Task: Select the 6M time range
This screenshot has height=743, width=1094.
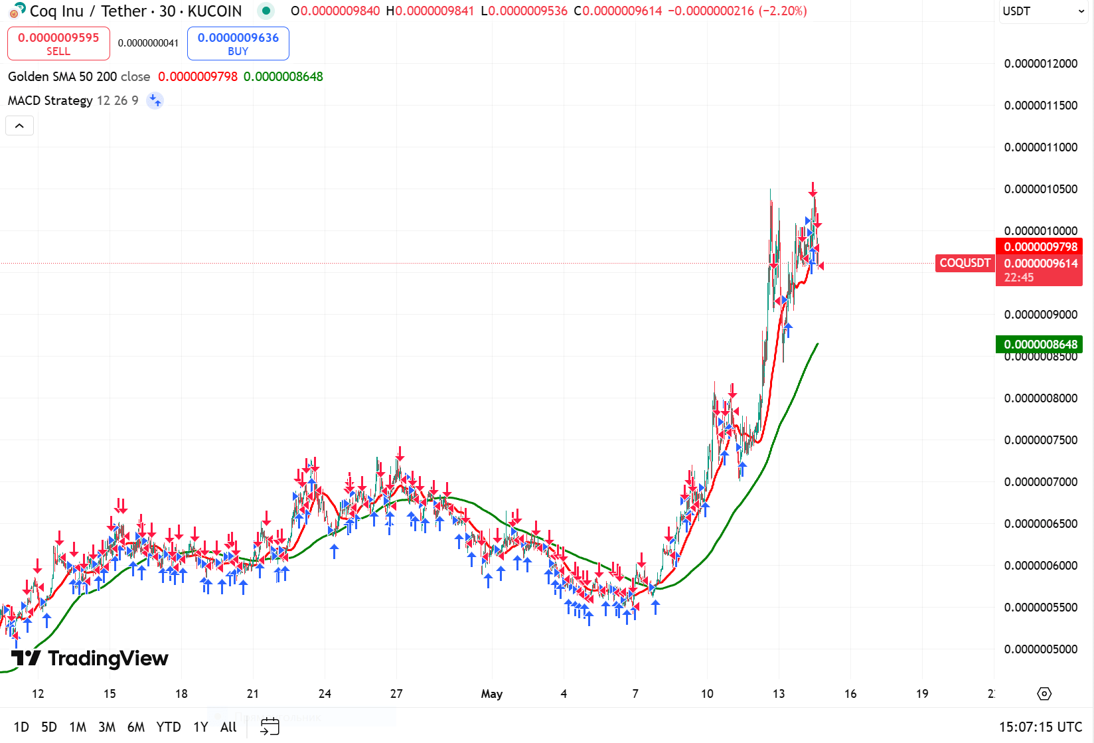Action: pyautogui.click(x=136, y=727)
